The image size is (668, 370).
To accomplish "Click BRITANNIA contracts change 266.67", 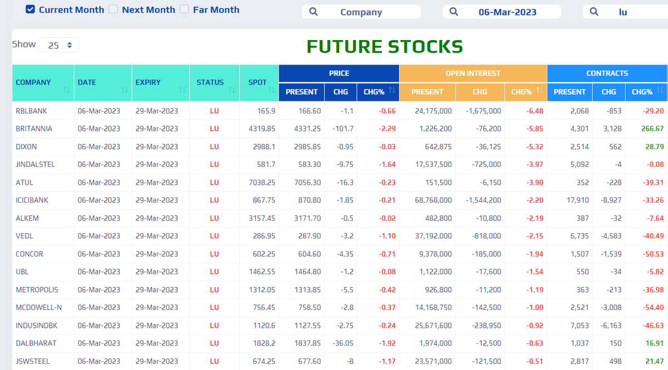I will tap(652, 129).
